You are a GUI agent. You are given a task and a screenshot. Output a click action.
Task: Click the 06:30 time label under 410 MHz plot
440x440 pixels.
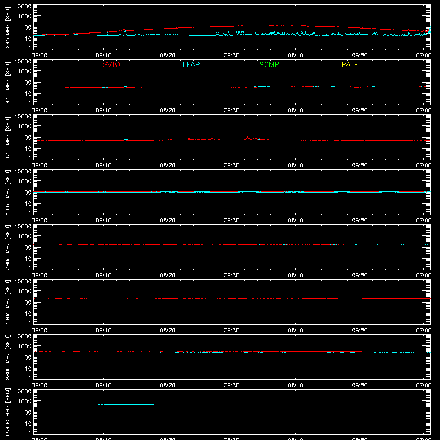(x=232, y=111)
